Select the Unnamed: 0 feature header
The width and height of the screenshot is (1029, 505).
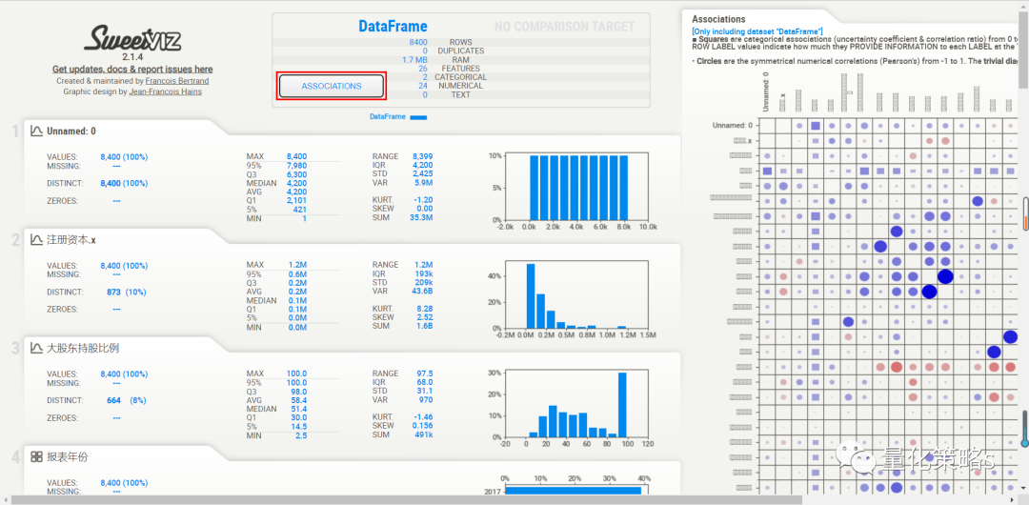click(71, 131)
